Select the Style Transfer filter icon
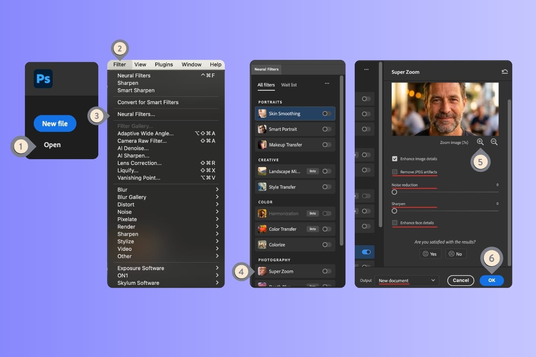Viewport: 536px width, 357px height. tap(262, 187)
